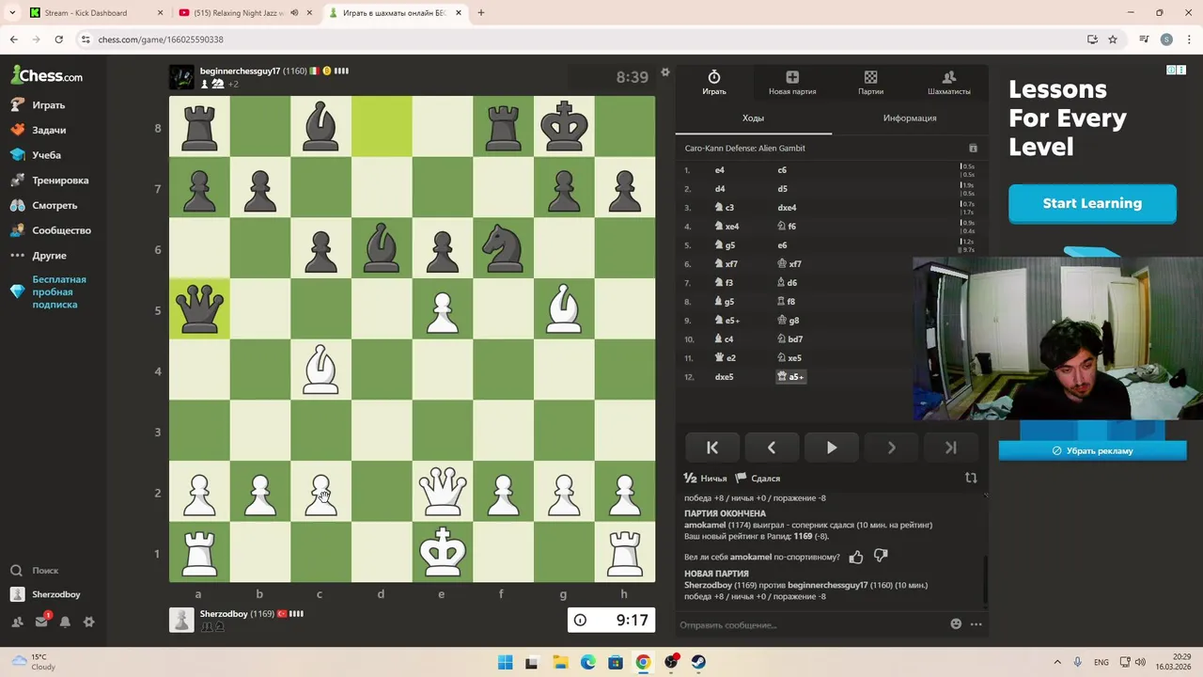Viewport: 1203px width, 677px height.
Task: Click the opponent's avatar thumbnail
Action: click(x=181, y=77)
